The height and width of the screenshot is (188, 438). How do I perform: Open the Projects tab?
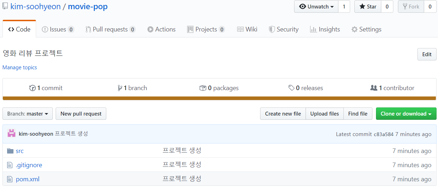click(206, 29)
